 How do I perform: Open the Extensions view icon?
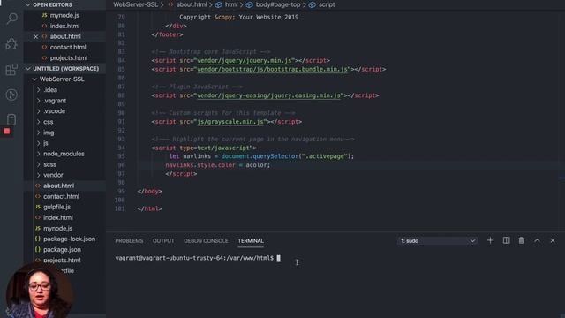coord(11,69)
